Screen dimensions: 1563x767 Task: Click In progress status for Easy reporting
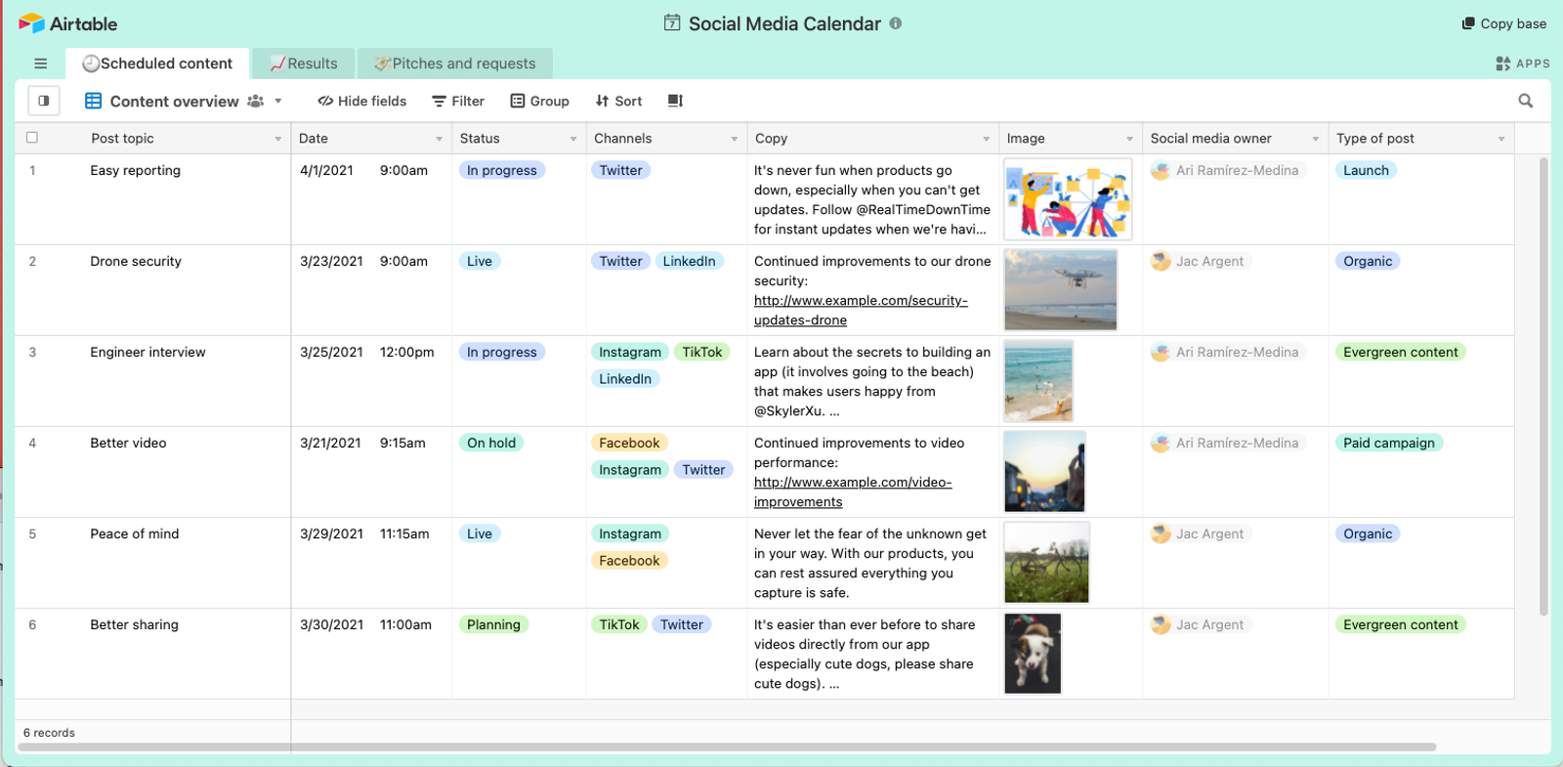point(502,170)
